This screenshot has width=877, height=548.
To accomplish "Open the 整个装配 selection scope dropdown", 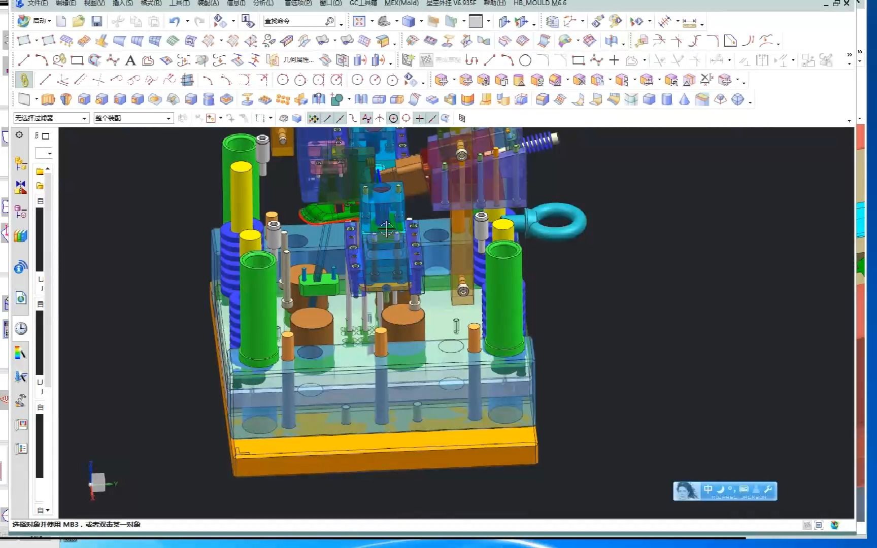I will point(133,118).
